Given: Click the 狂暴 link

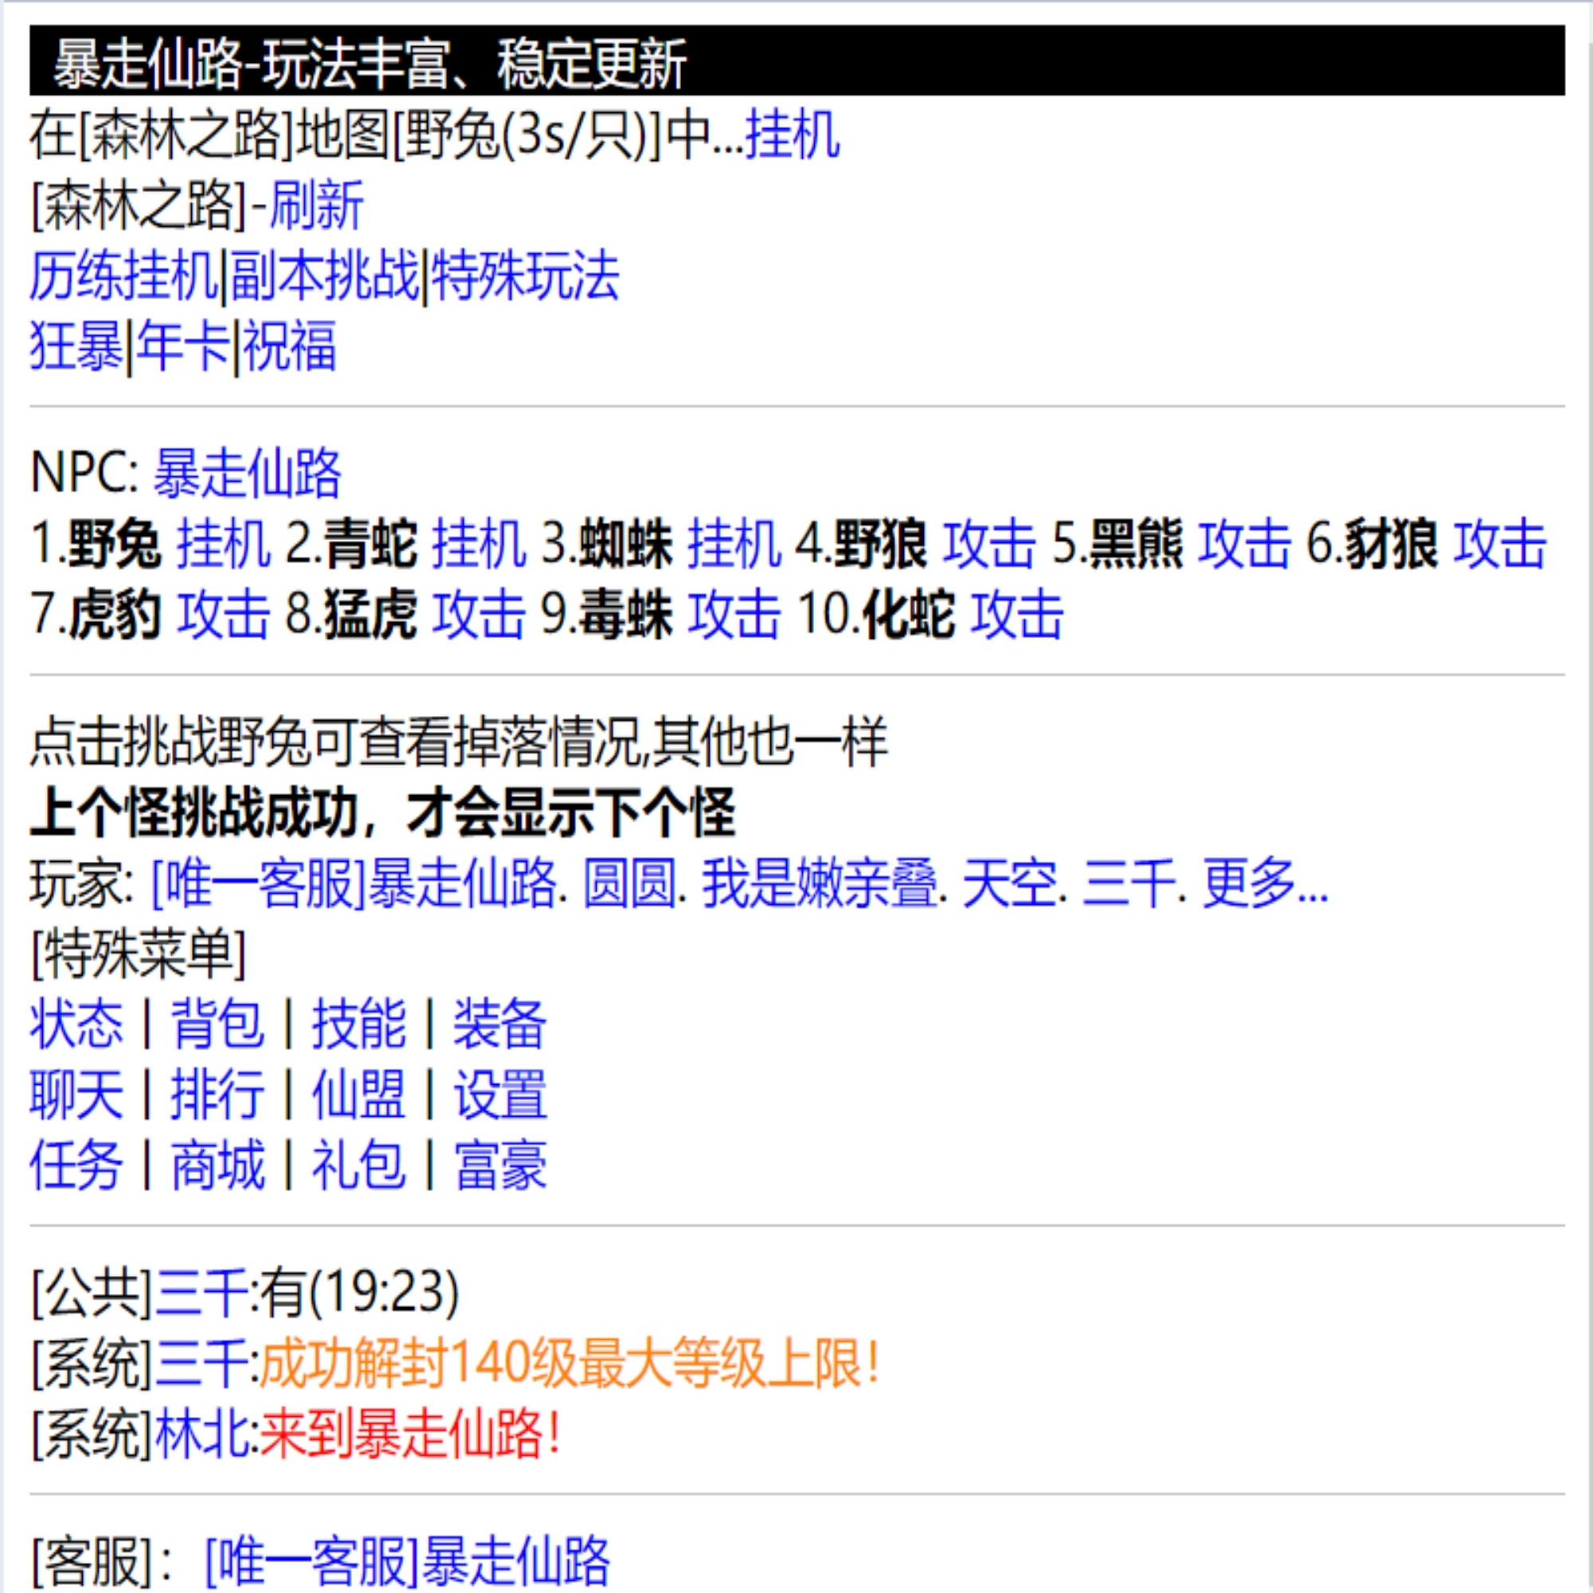Looking at the screenshot, I should [76, 346].
